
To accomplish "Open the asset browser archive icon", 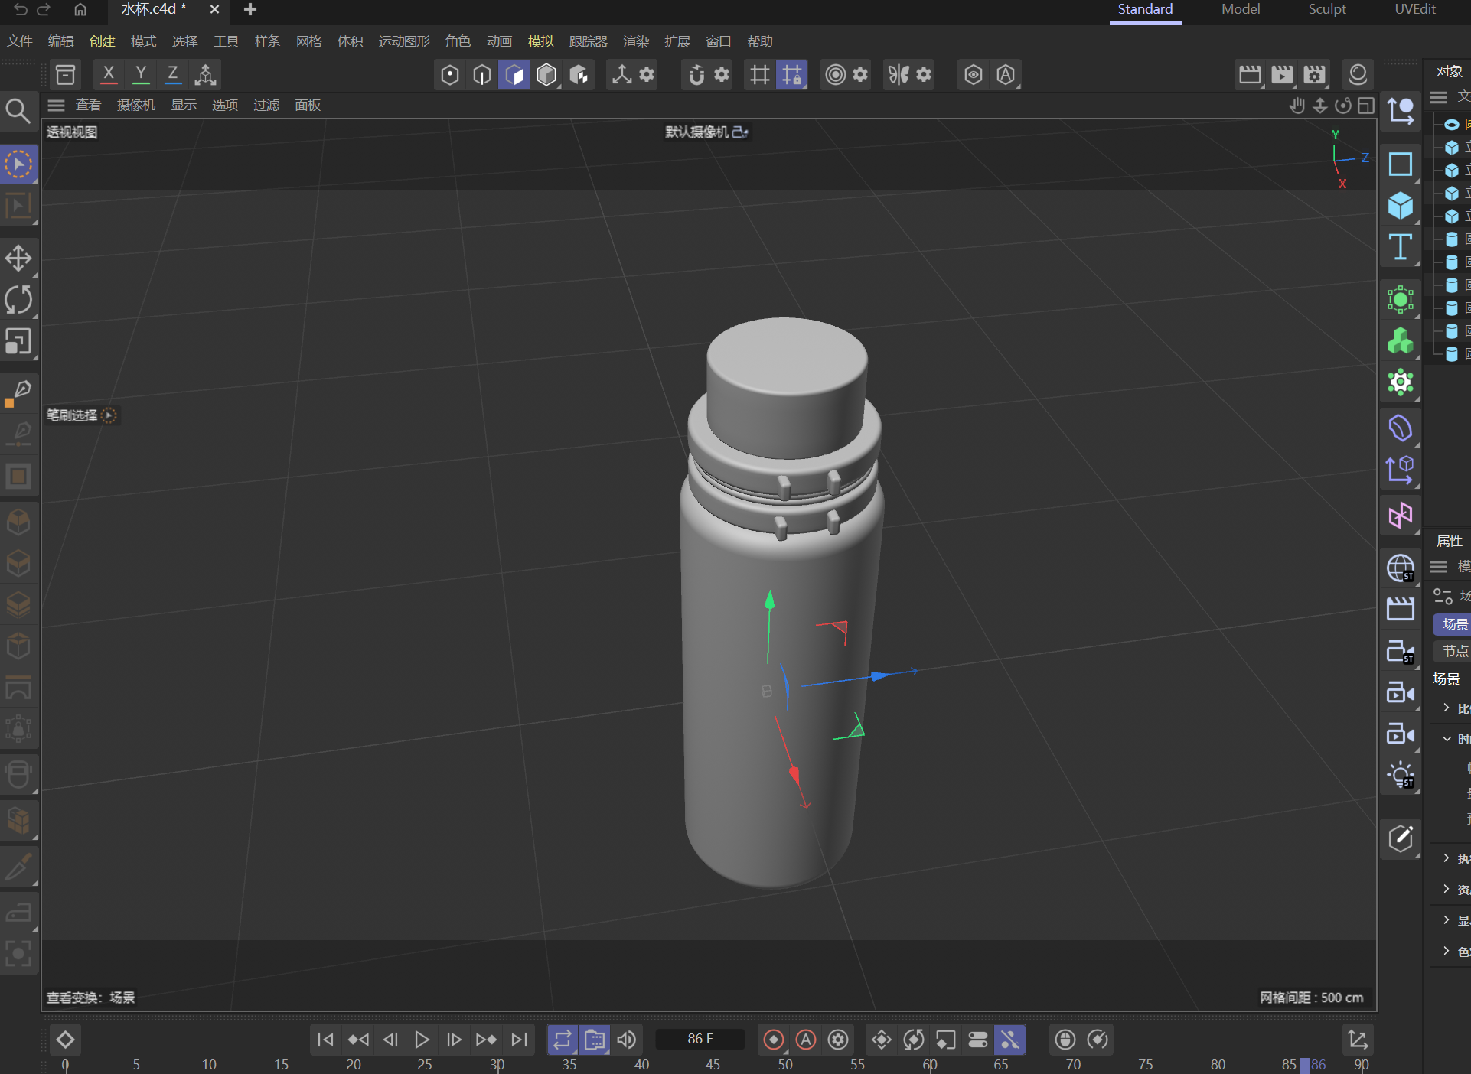I will 66,74.
